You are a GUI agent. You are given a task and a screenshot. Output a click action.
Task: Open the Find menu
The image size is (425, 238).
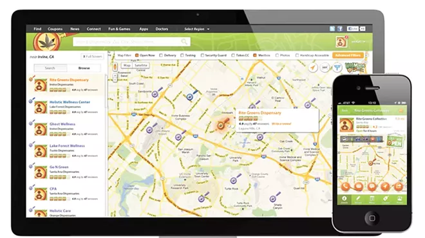pyautogui.click(x=37, y=29)
